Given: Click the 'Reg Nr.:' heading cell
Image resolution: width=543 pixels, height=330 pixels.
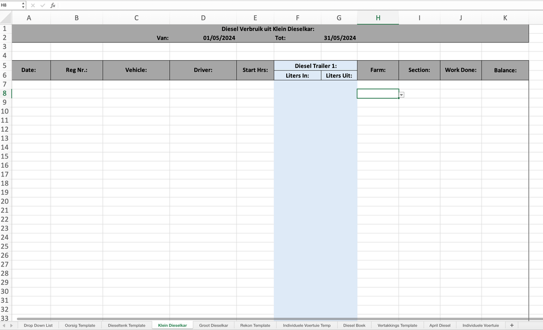Looking at the screenshot, I should point(77,70).
